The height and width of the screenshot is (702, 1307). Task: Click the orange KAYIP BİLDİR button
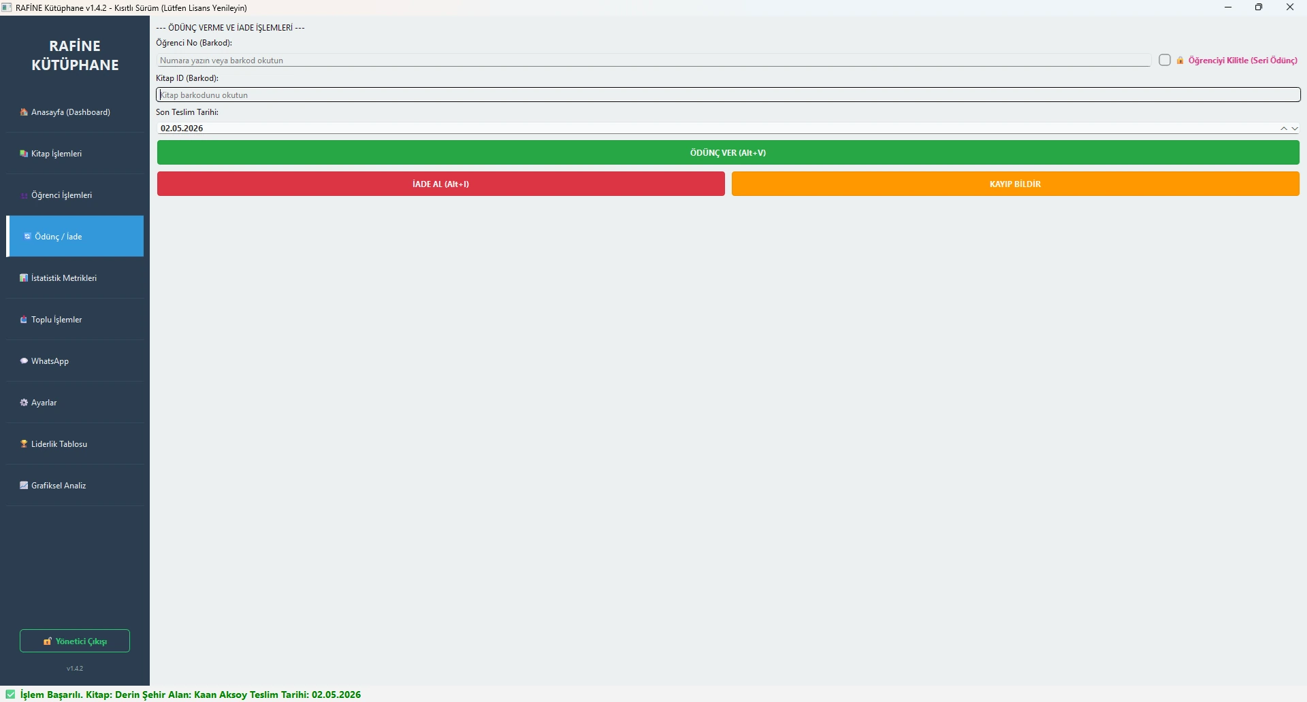pyautogui.click(x=1016, y=184)
